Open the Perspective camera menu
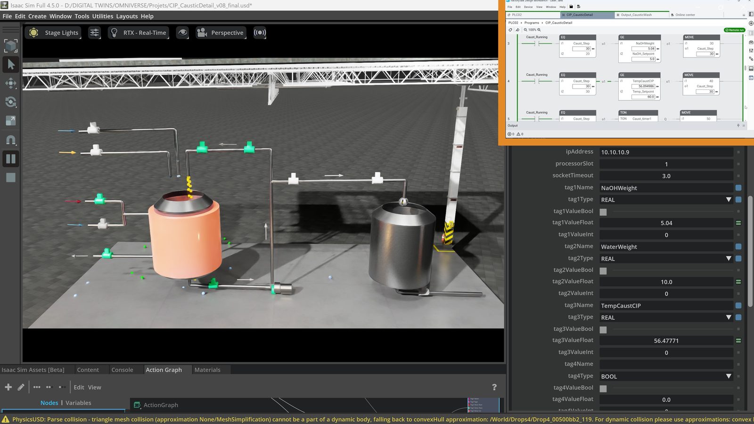This screenshot has height=424, width=754. 221,33
